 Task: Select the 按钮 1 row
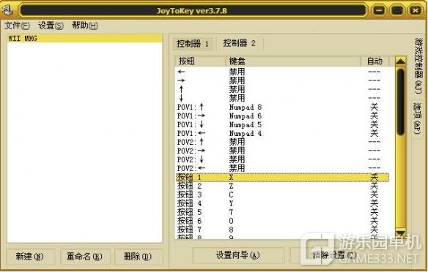coord(282,177)
